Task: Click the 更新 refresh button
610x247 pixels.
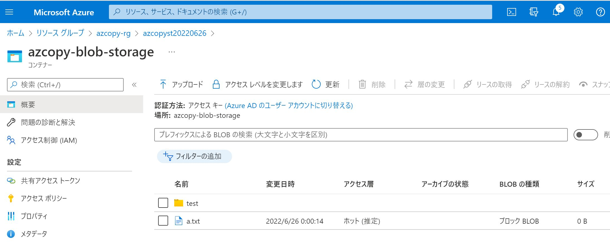Action: 326,84
